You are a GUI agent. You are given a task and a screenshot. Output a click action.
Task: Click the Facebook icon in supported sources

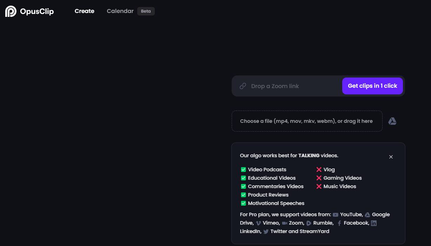pos(339,223)
